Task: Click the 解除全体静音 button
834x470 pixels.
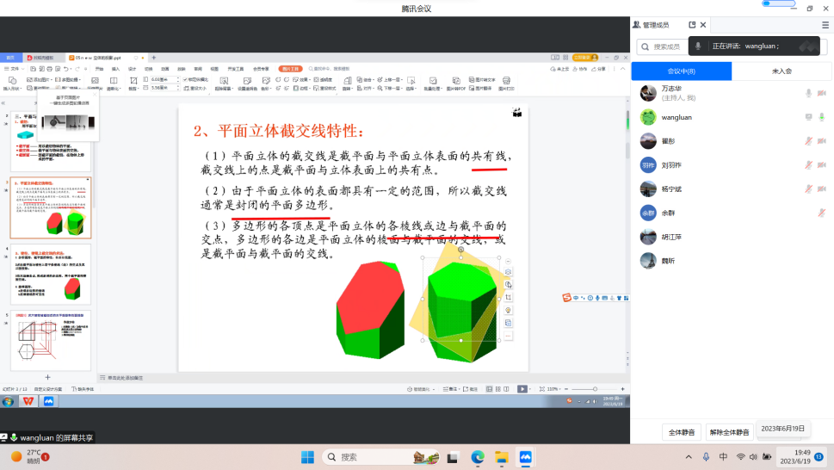Action: pos(728,432)
